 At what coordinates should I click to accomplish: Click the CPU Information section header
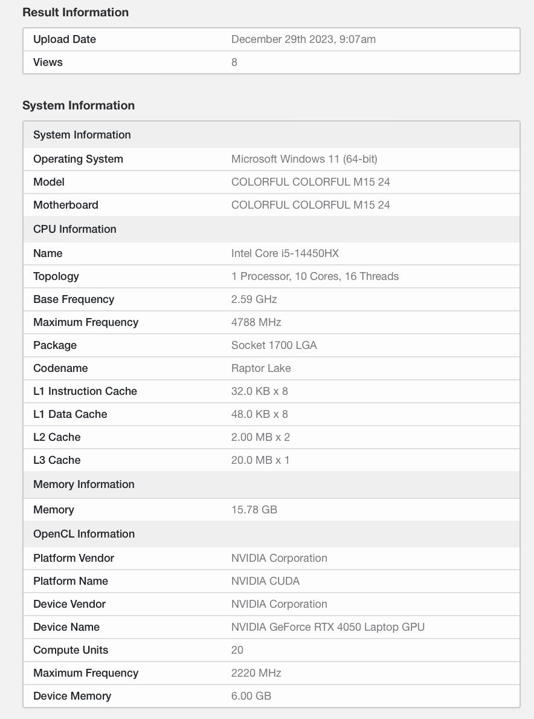[75, 229]
